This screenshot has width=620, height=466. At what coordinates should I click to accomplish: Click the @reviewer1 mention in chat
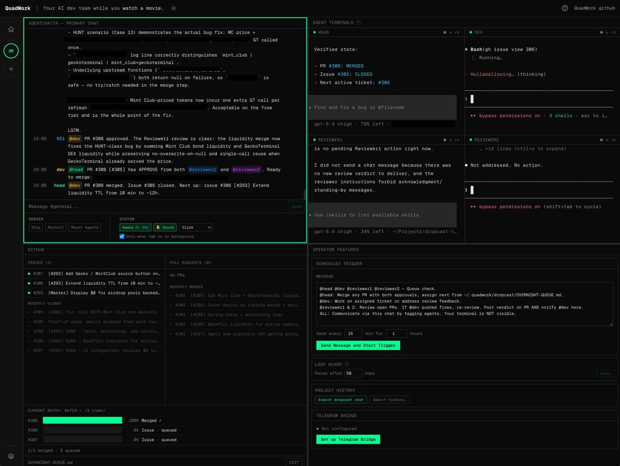tap(202, 169)
